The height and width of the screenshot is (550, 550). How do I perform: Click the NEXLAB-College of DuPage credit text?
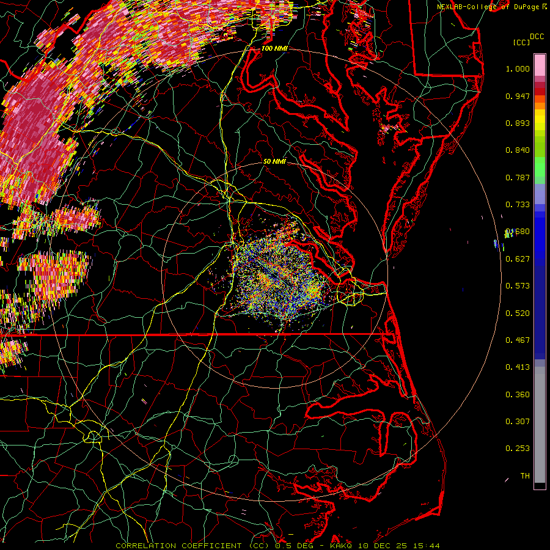[x=490, y=7]
